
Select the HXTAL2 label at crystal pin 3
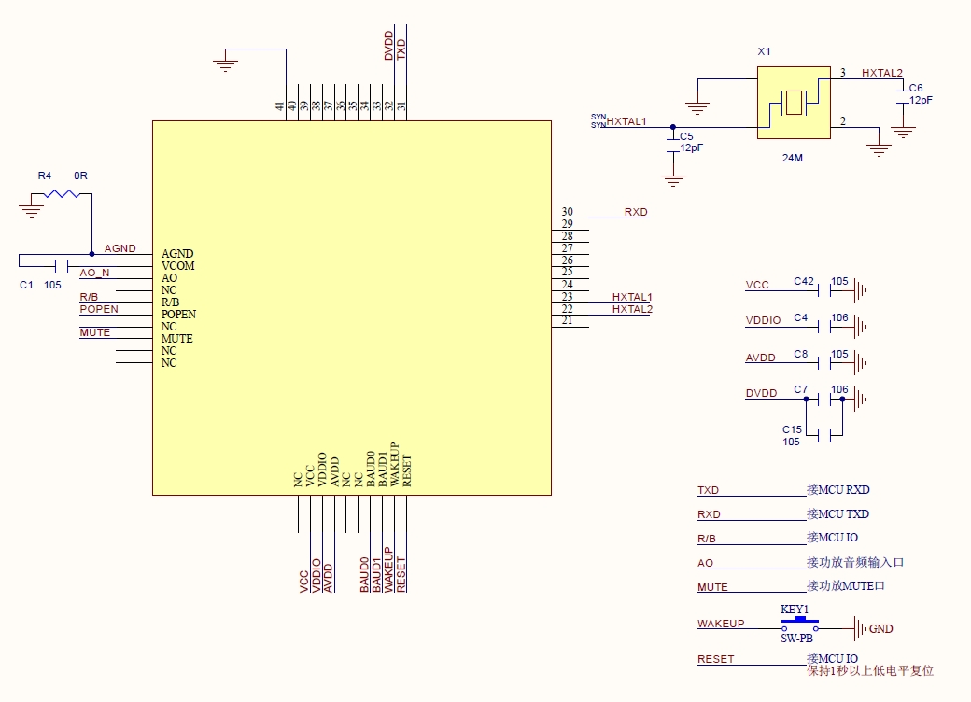pos(881,73)
